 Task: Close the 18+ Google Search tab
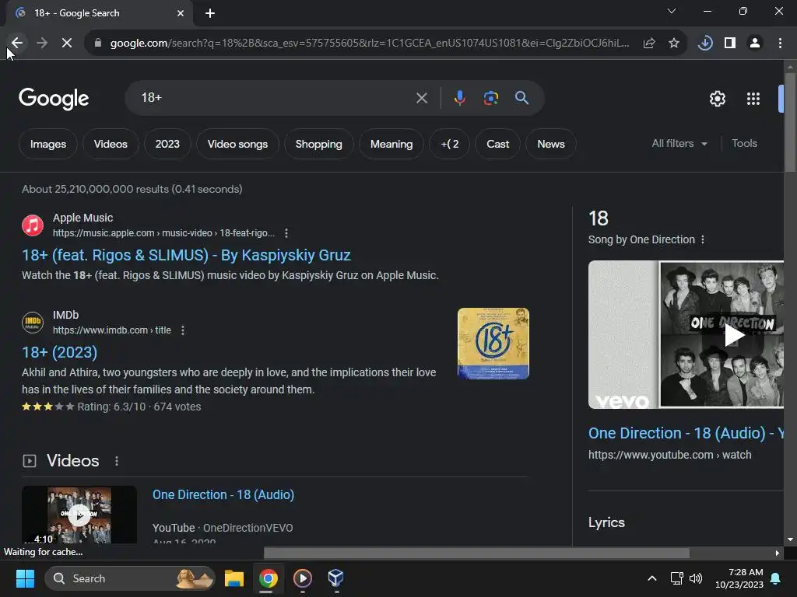tap(181, 13)
